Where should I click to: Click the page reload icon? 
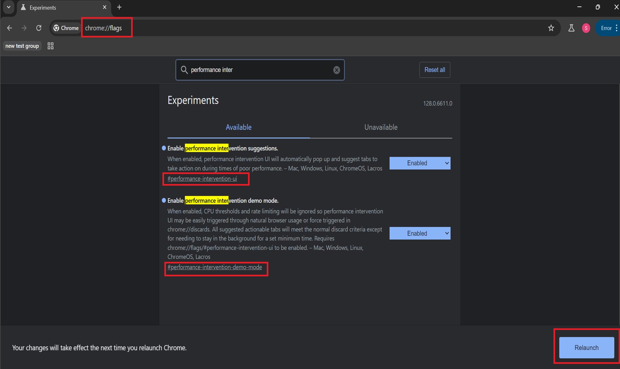(x=39, y=28)
